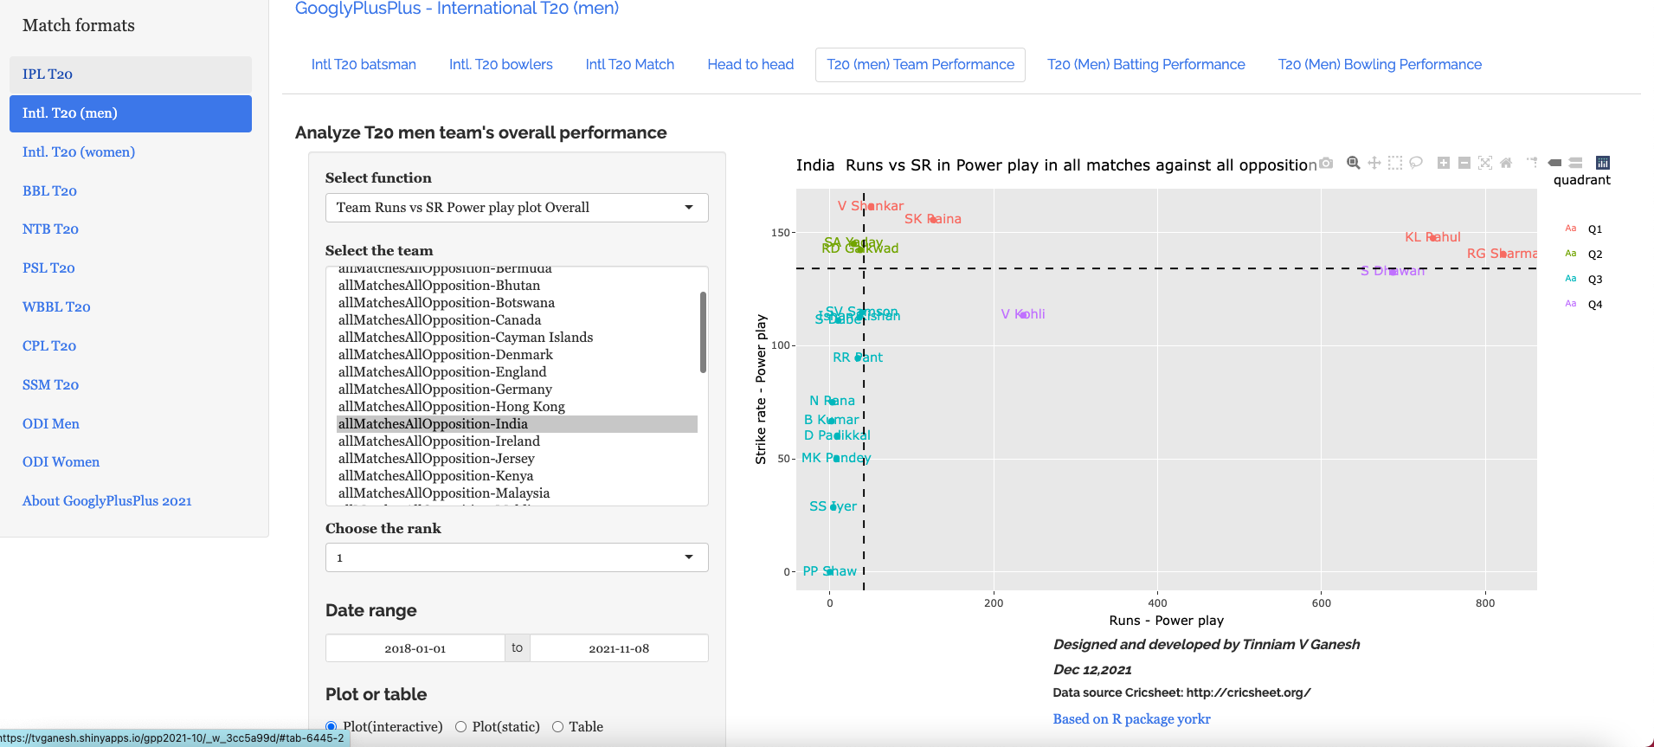This screenshot has height=747, width=1654.
Task: Click the Zoom out minus icon
Action: pyautogui.click(x=1464, y=163)
